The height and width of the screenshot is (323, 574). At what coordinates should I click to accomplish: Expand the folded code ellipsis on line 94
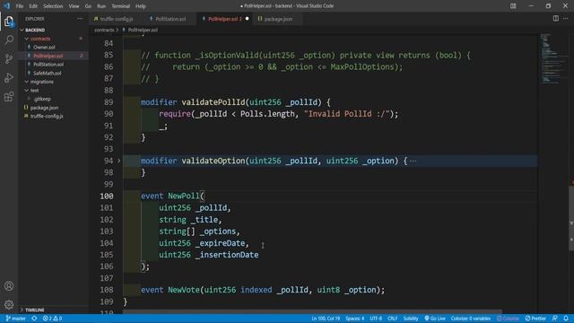coord(413,161)
